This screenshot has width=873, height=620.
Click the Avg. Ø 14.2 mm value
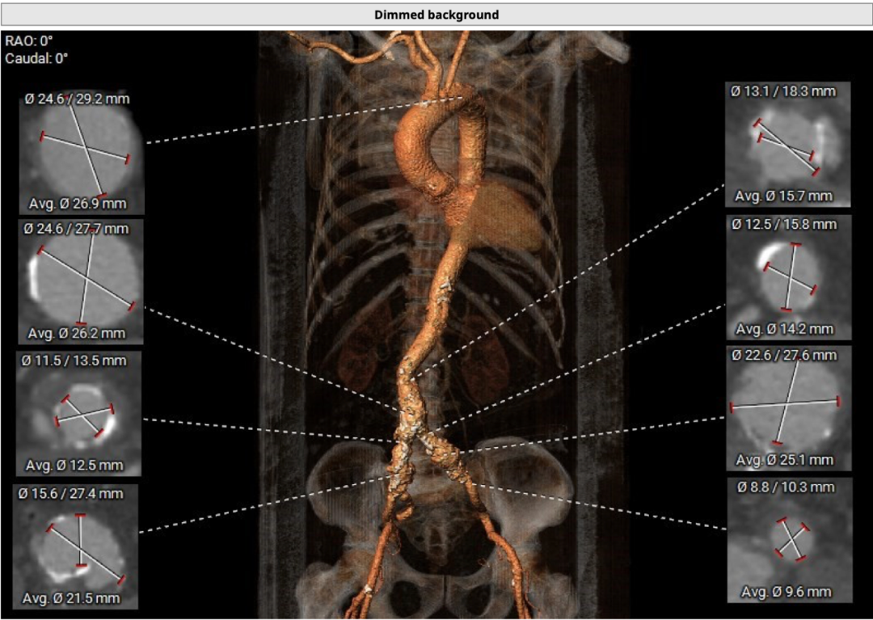[x=785, y=329]
